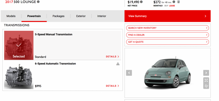Expand car image to fullscreen

pyautogui.click(x=206, y=80)
